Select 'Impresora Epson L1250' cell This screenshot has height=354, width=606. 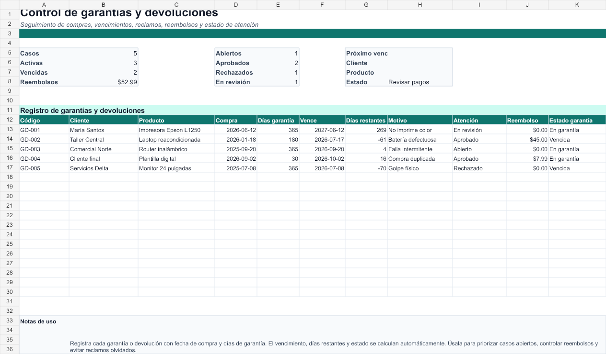click(176, 130)
